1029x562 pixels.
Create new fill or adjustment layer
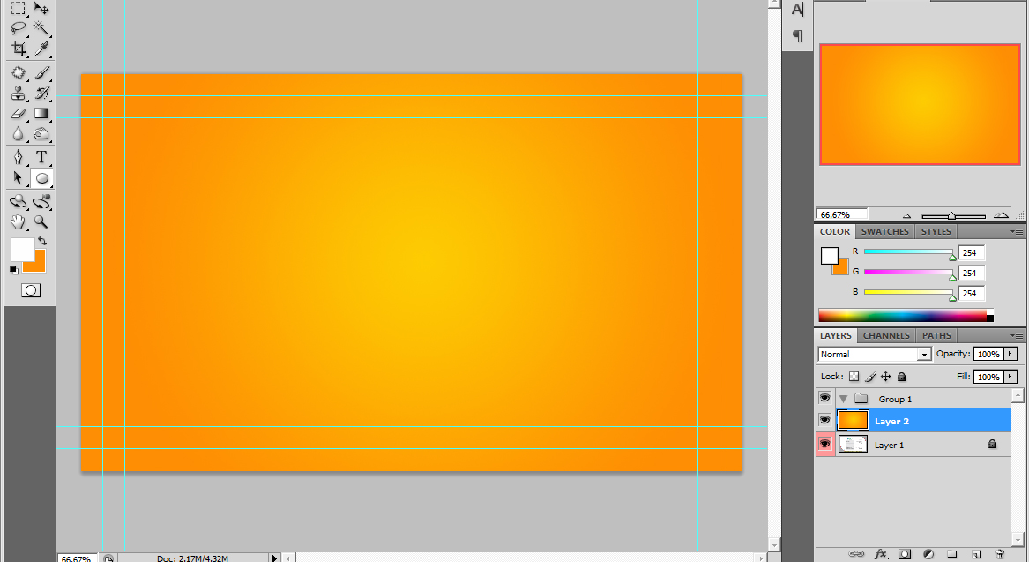point(928,554)
